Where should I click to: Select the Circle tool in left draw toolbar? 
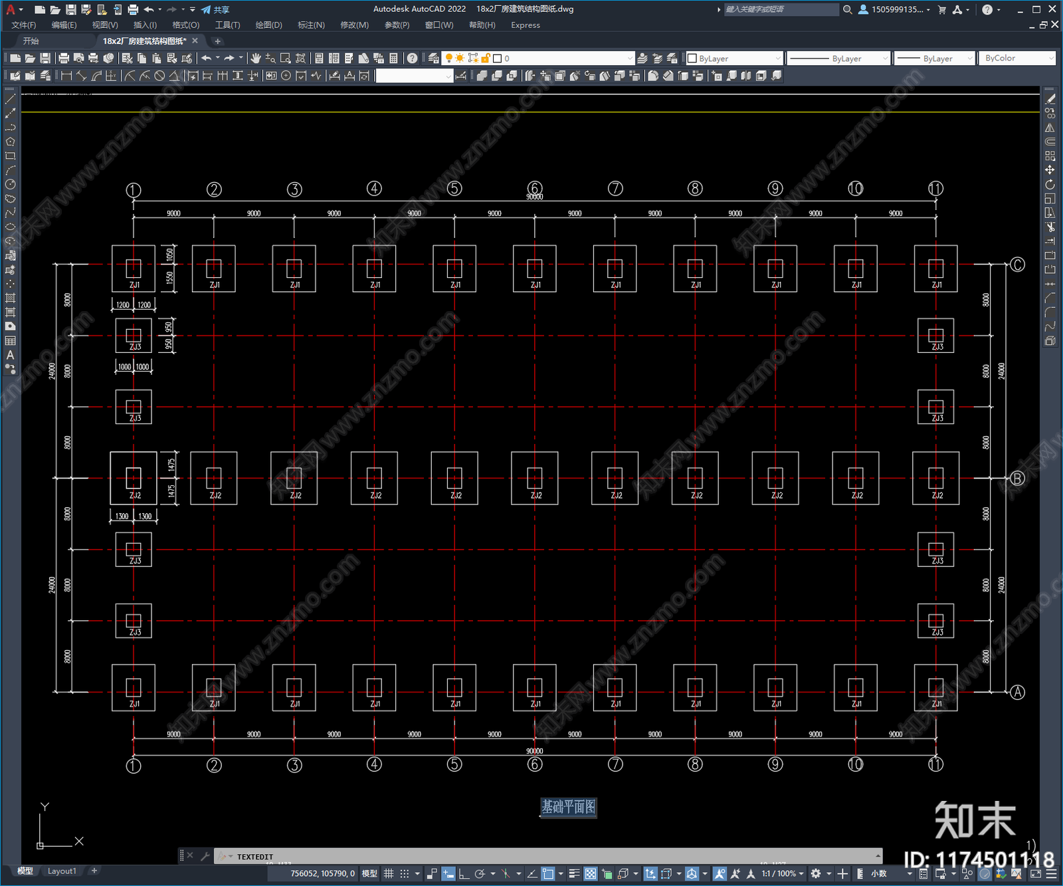pyautogui.click(x=10, y=184)
